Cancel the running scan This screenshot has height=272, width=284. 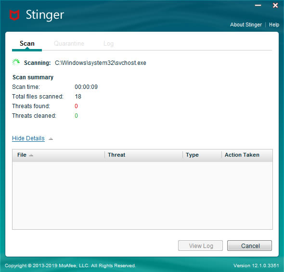[x=249, y=246]
